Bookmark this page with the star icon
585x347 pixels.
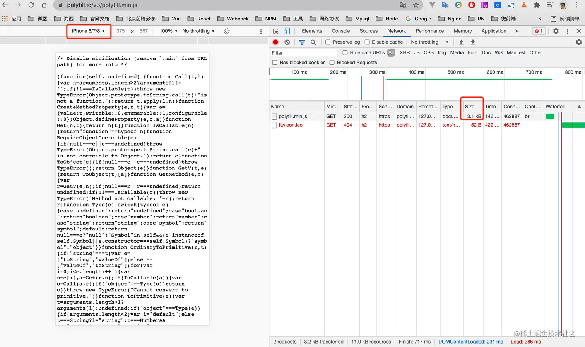point(416,5)
